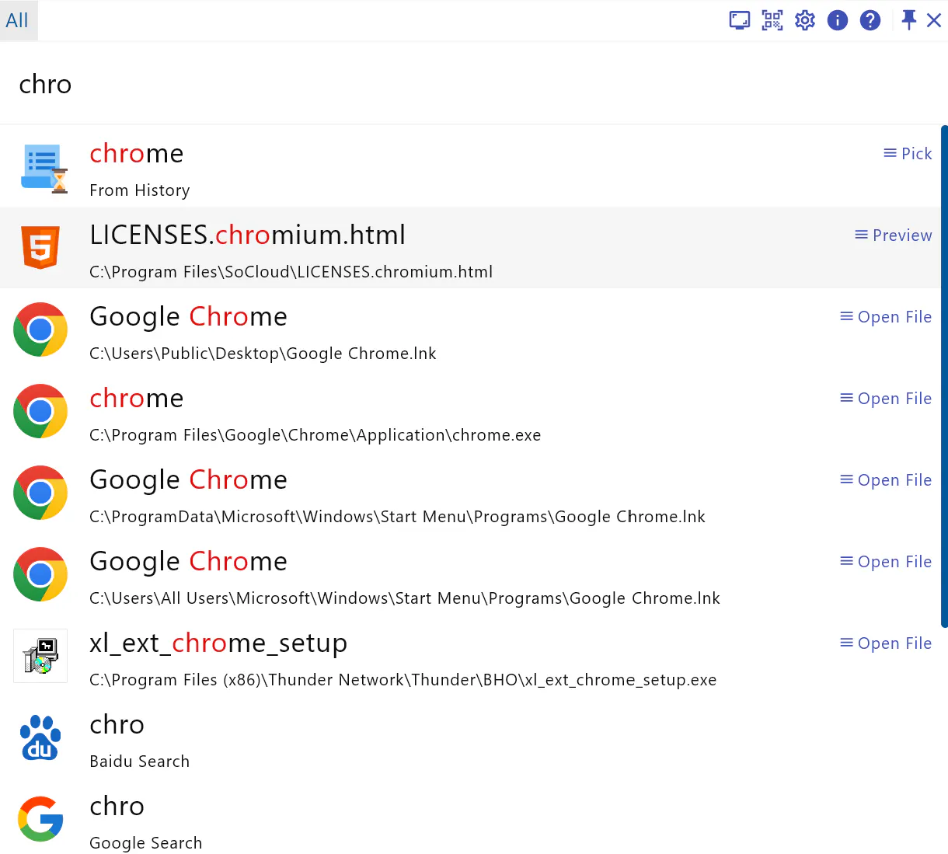Click installer icon for xl_ext_chrome_setup
Viewport: 948px width, 854px height.
tap(40, 656)
